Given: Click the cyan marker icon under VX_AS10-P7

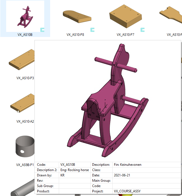Looking at the screenshot, I should tap(143, 30).
